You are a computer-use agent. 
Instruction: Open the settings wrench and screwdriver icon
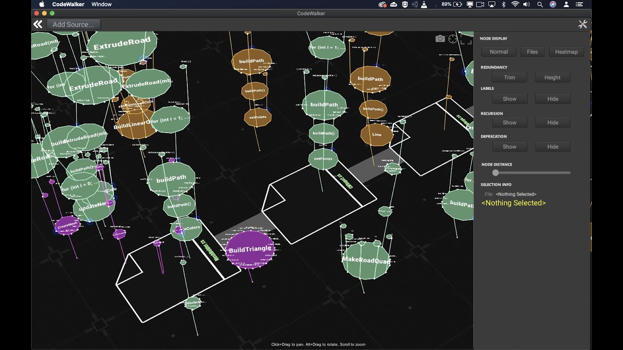coord(583,24)
